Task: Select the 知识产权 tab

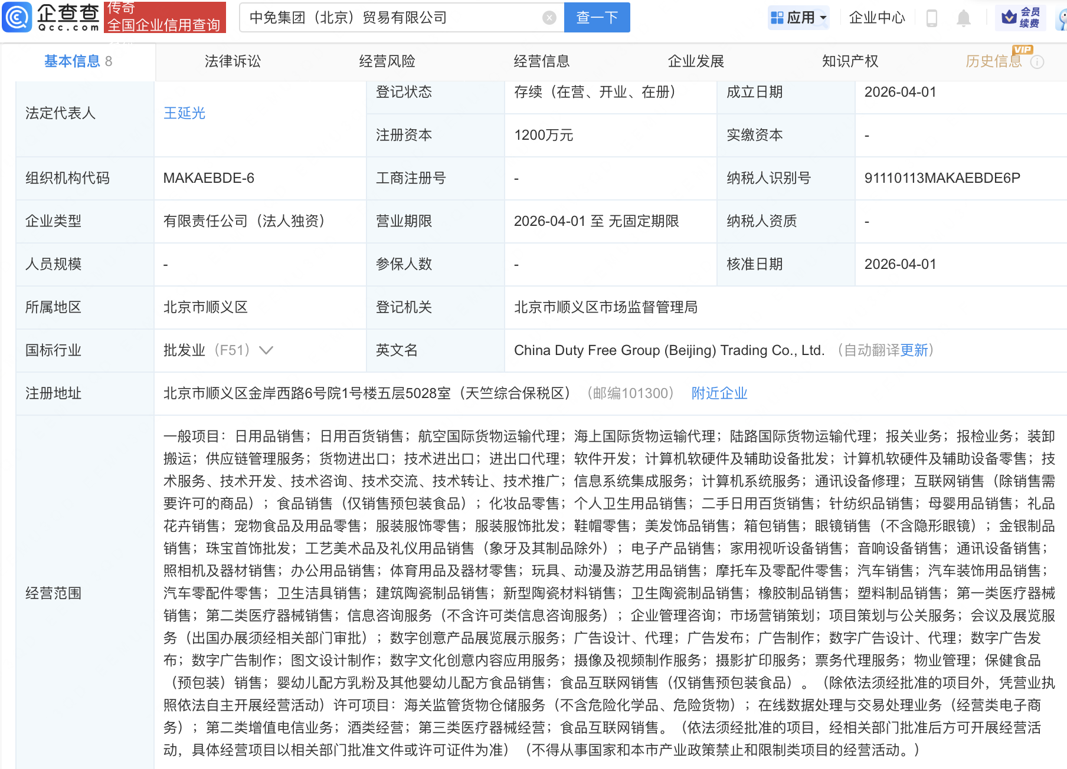Action: [x=850, y=61]
